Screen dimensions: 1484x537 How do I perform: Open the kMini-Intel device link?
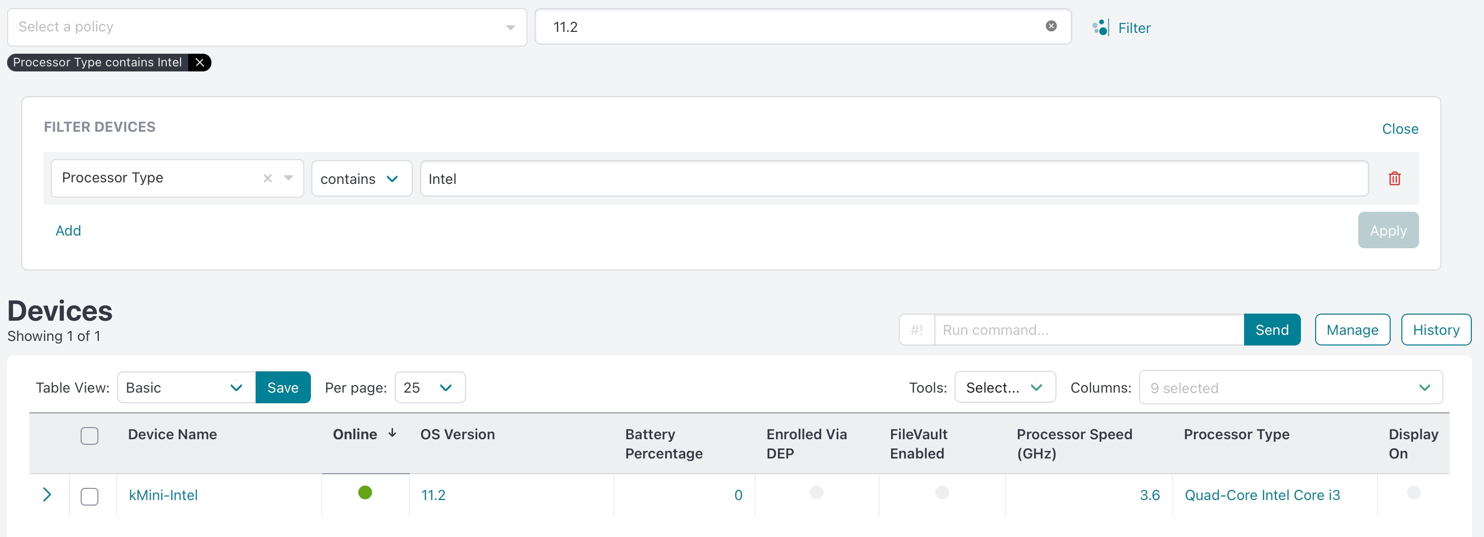tap(163, 495)
